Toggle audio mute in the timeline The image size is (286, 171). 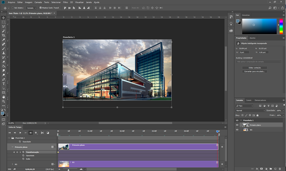click(x=31, y=133)
